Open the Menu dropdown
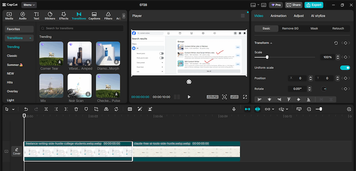 pos(29,5)
